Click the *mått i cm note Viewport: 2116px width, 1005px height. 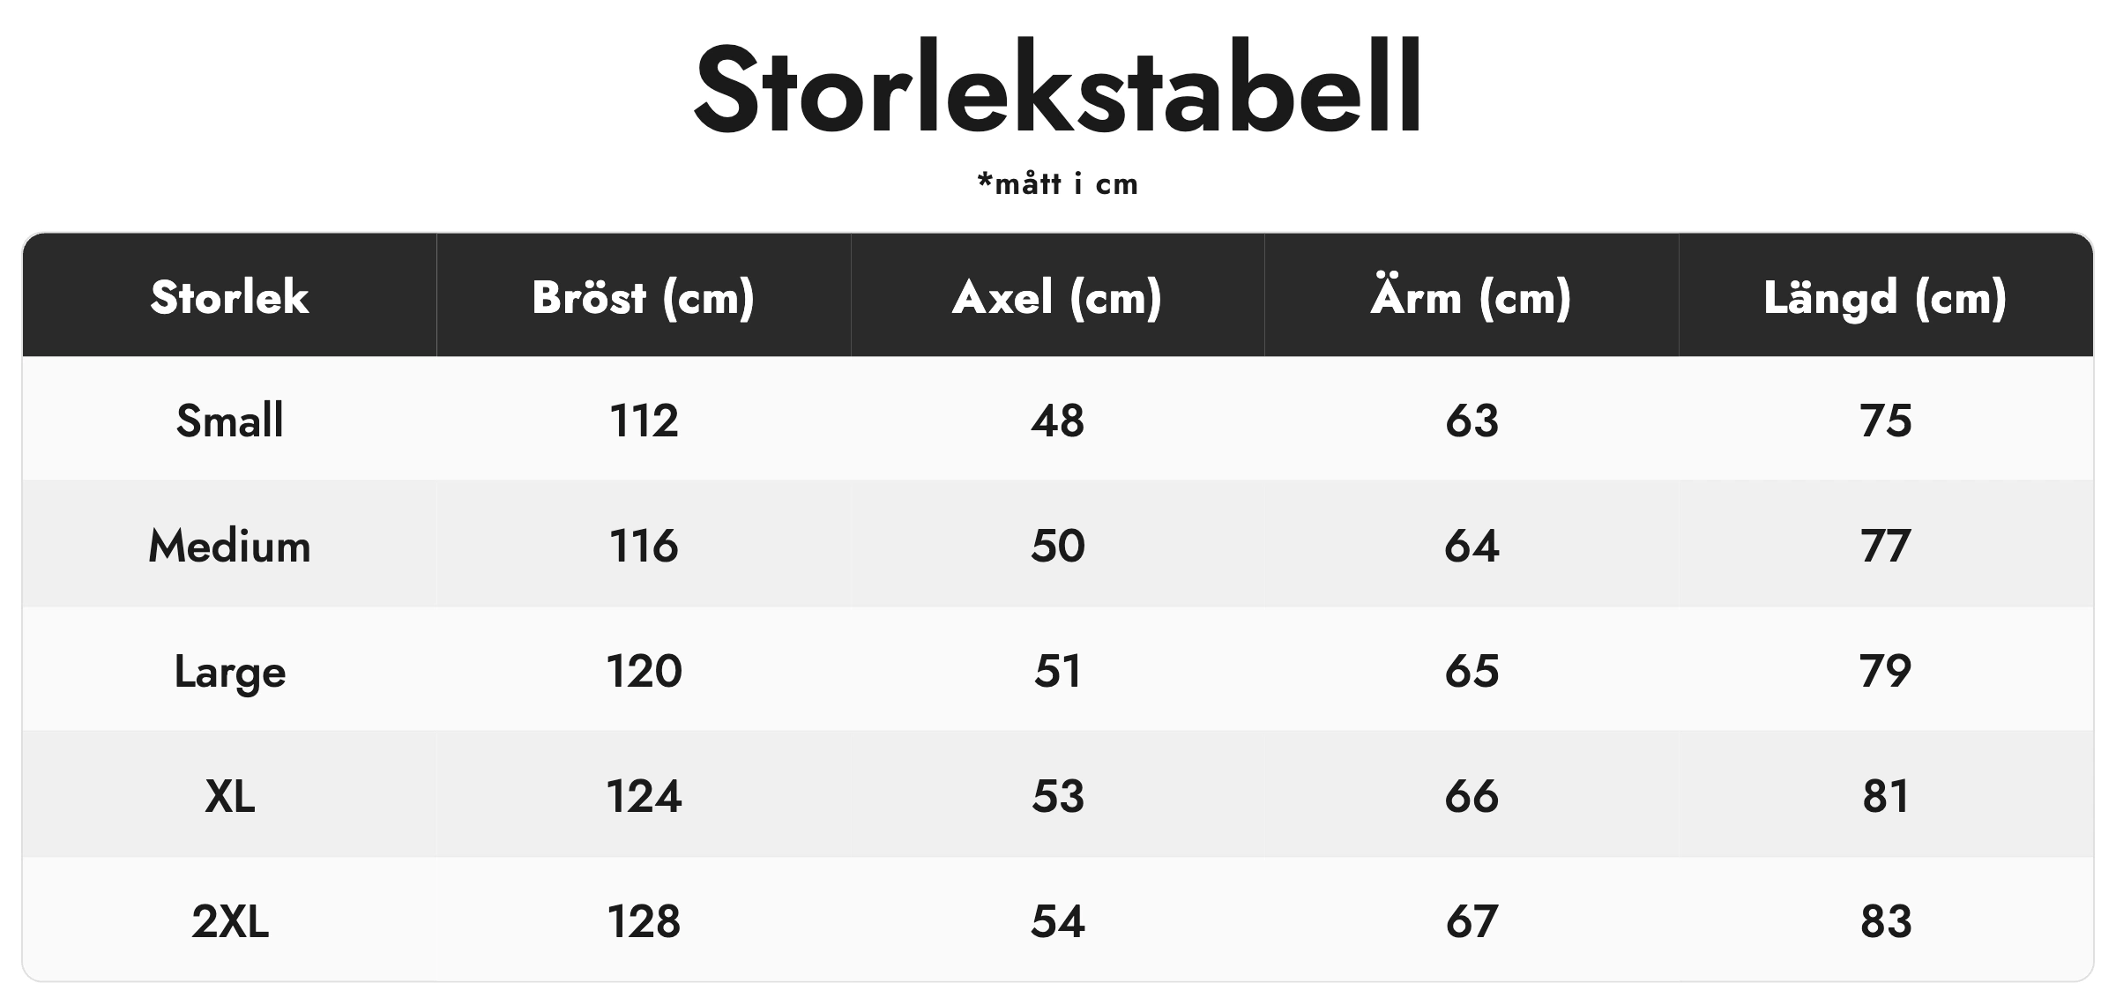(x=1057, y=183)
